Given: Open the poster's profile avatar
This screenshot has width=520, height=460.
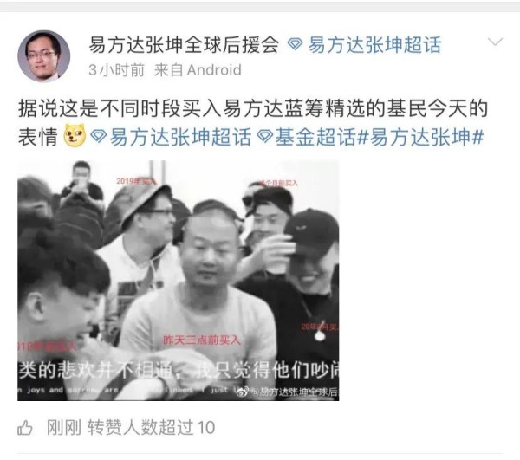Looking at the screenshot, I should pos(44,56).
